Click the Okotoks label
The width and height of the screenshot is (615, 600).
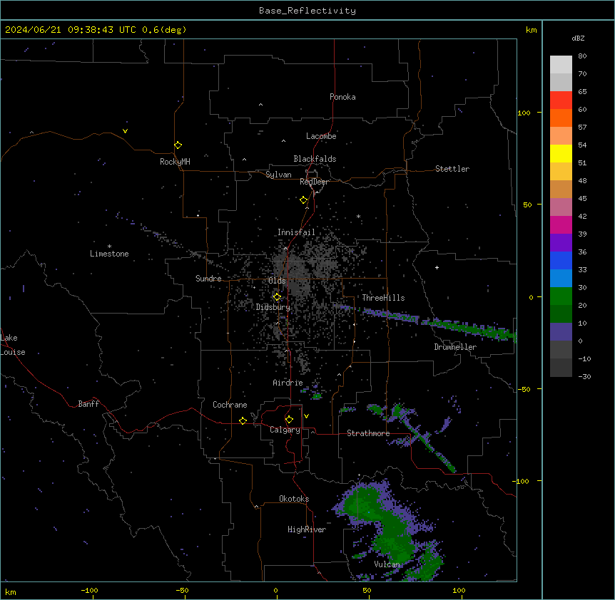tap(294, 499)
